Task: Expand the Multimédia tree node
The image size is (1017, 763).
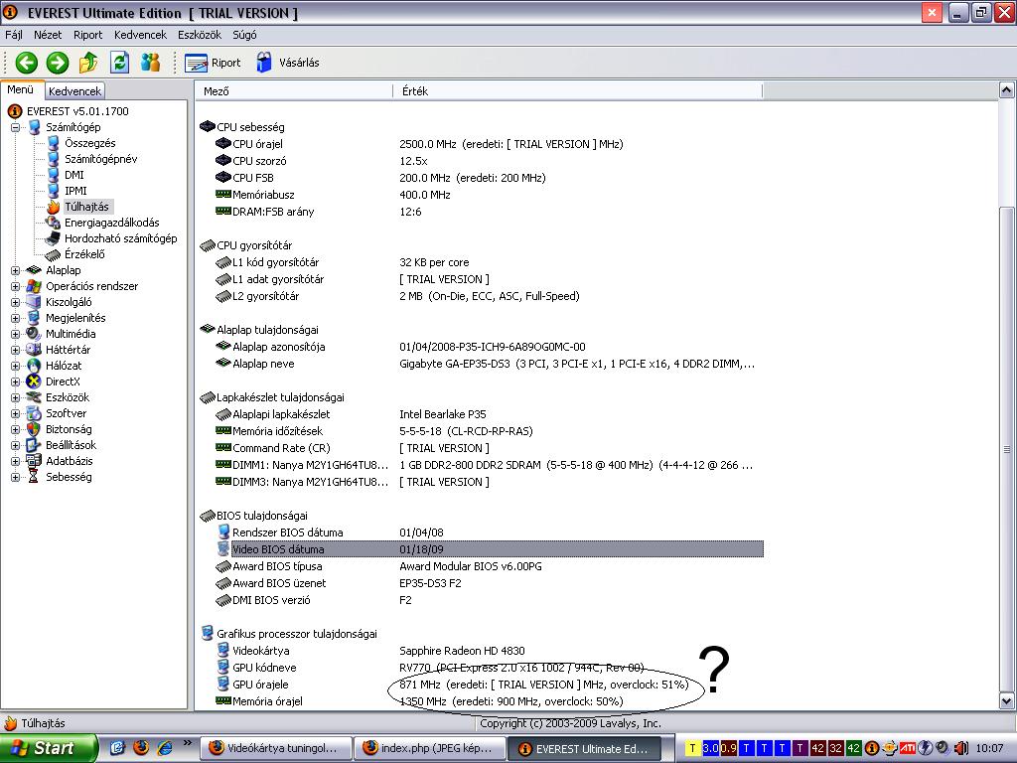Action: tap(15, 334)
